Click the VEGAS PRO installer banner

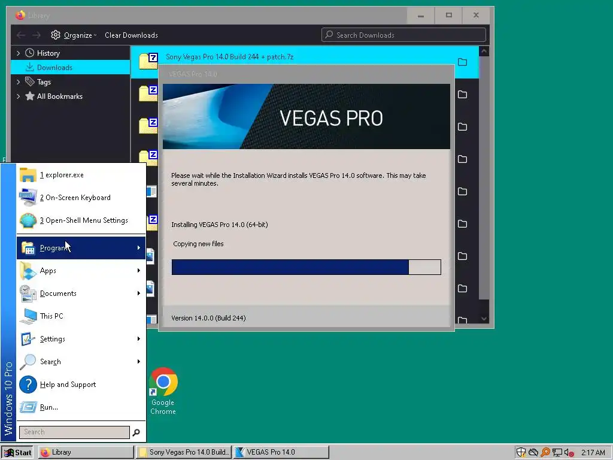coord(306,117)
